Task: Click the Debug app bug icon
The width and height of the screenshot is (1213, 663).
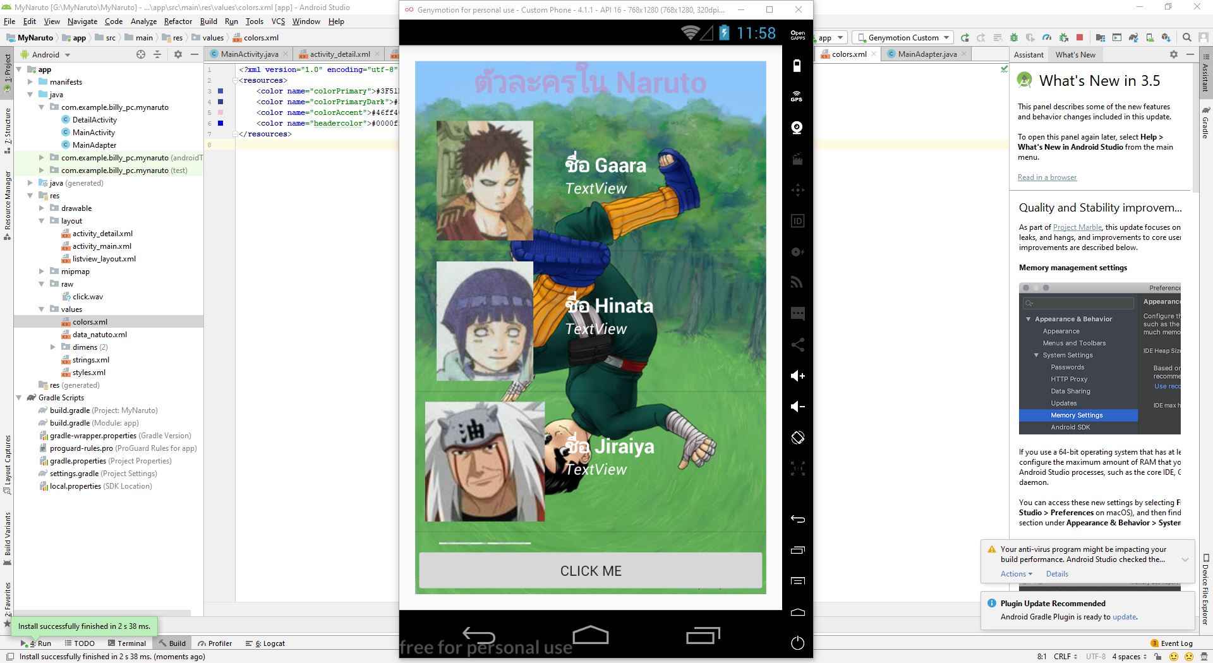Action: (1014, 38)
